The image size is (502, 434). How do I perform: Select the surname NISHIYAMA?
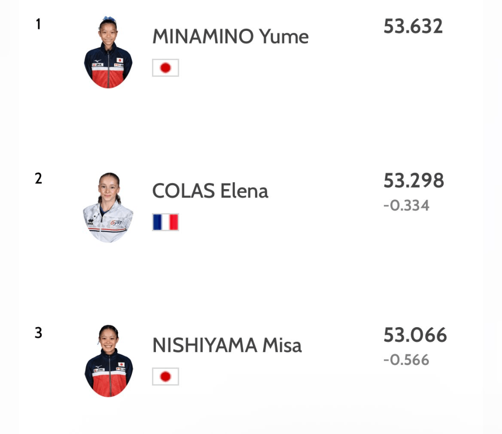coord(204,345)
